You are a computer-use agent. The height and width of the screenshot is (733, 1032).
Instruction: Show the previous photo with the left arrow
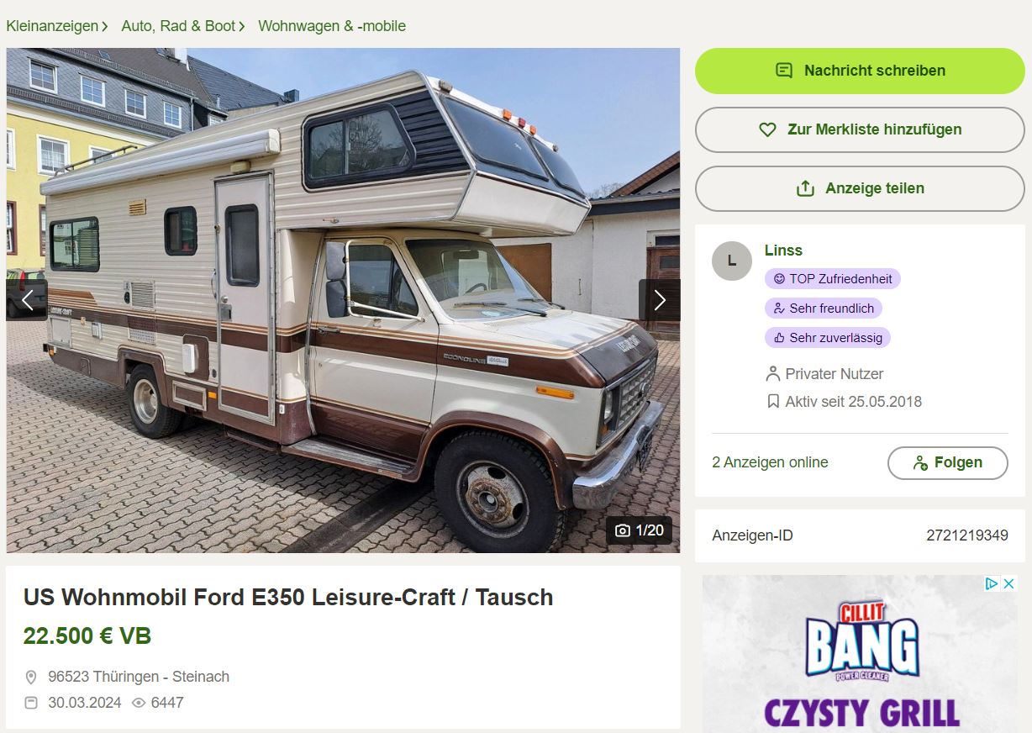click(x=27, y=300)
